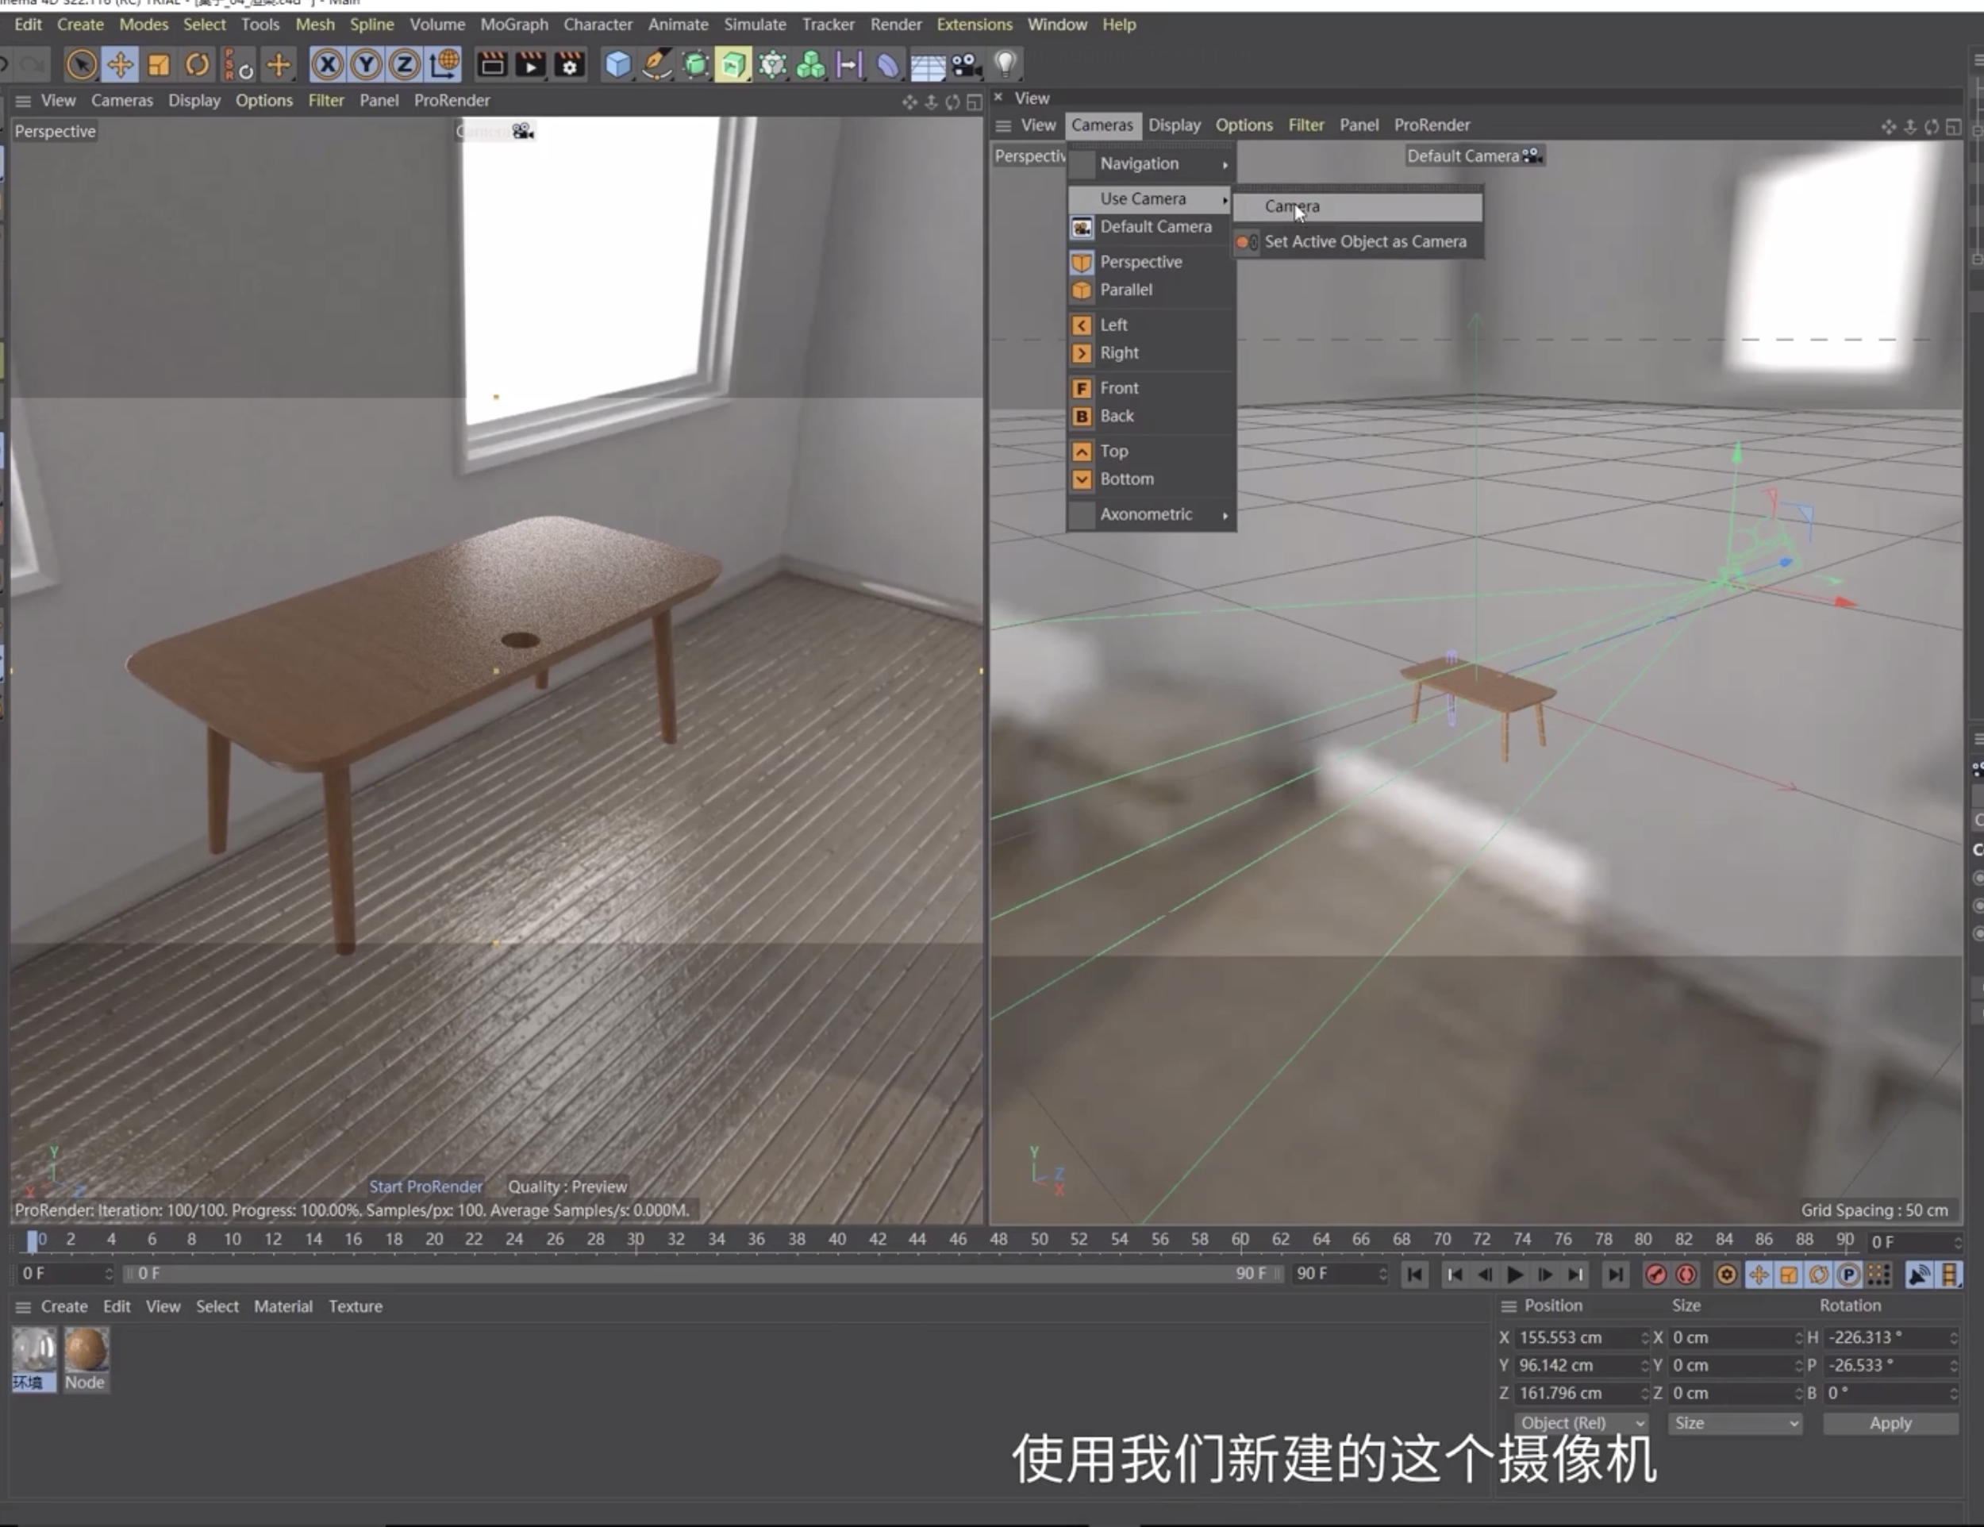Toggle the X axis lock
Viewport: 1984px width, 1527px height.
pos(328,64)
